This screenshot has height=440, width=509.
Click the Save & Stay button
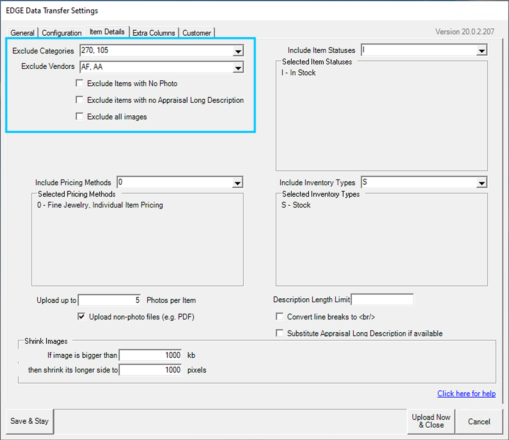pos(30,421)
